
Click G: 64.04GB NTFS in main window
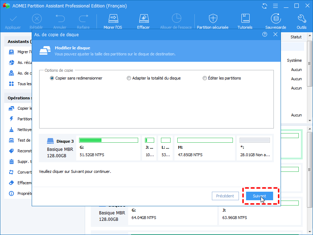click(x=144, y=218)
